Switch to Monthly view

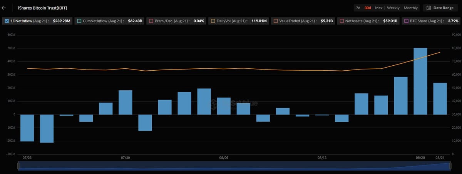point(411,8)
